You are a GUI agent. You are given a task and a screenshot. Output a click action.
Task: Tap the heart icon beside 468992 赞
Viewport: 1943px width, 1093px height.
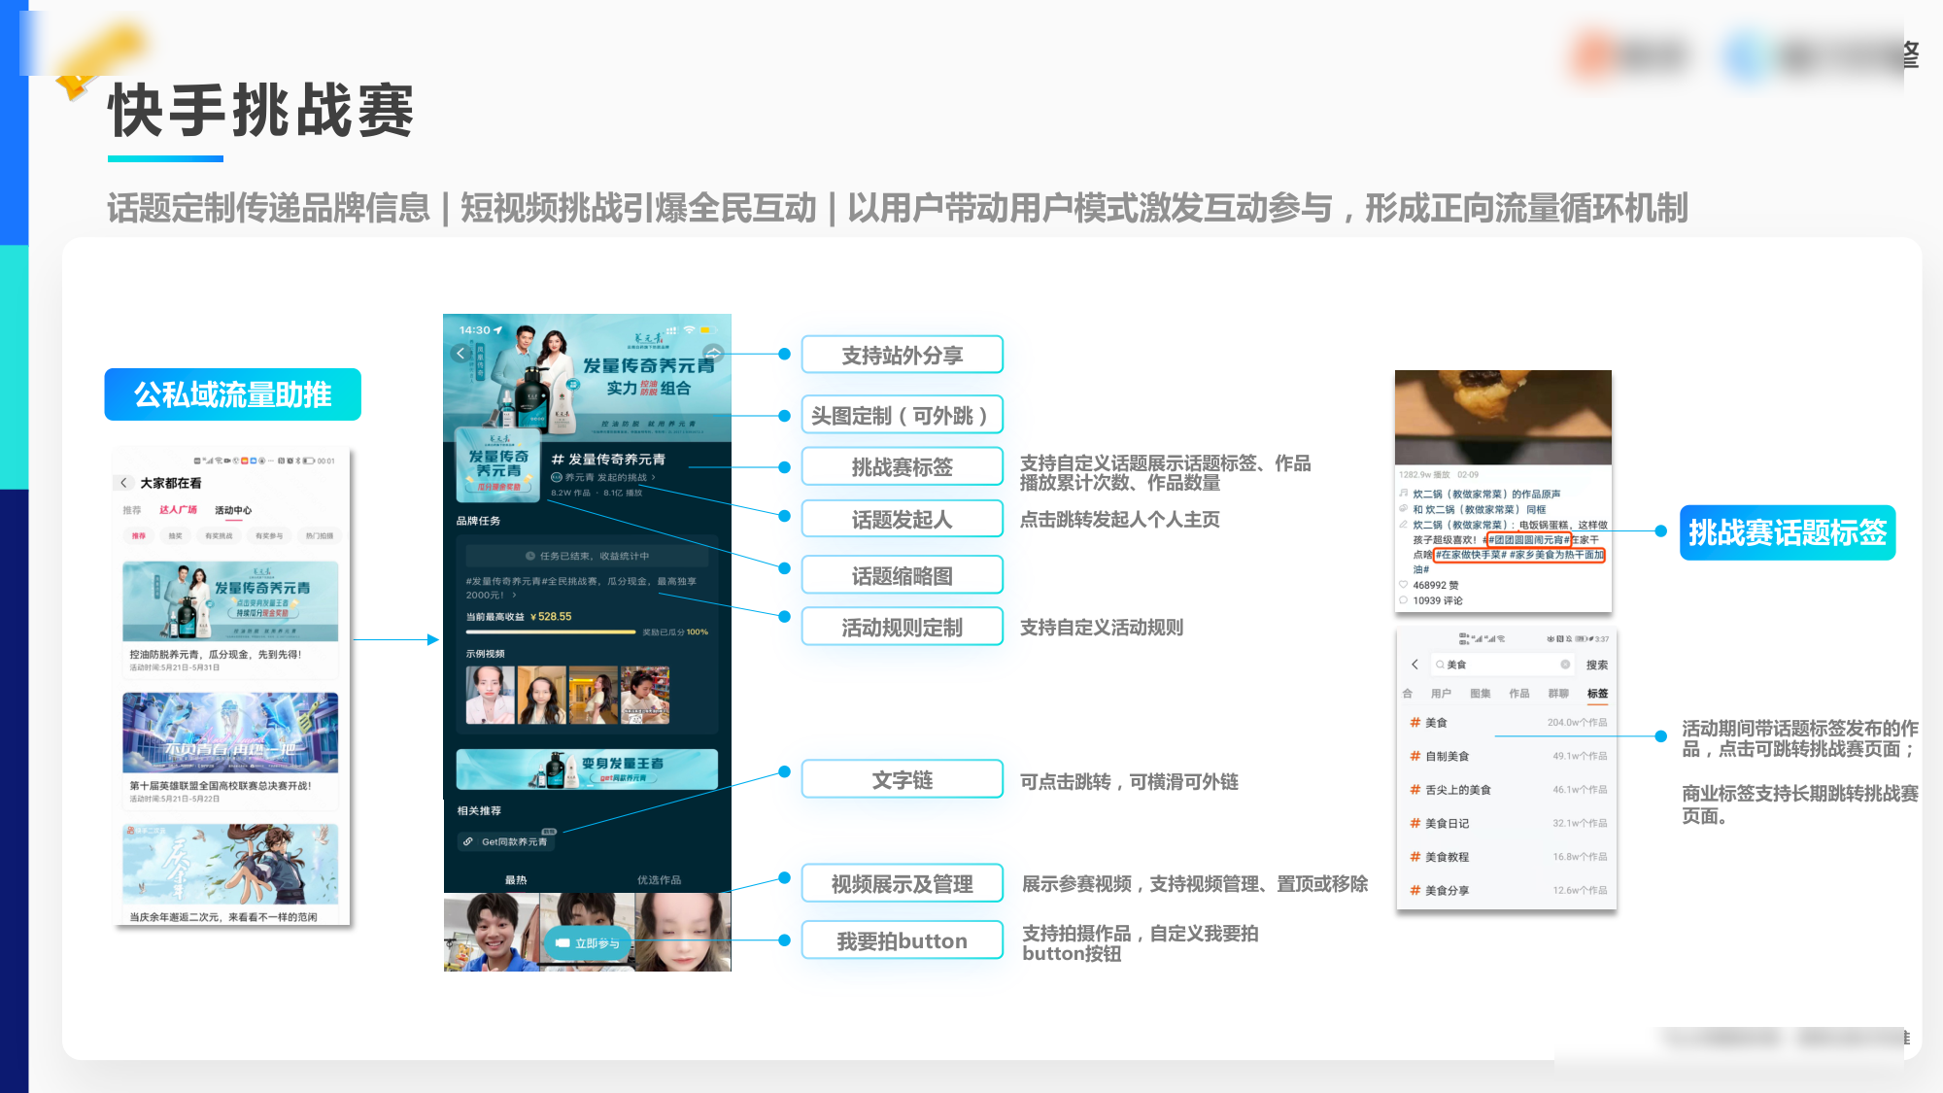tap(1404, 585)
